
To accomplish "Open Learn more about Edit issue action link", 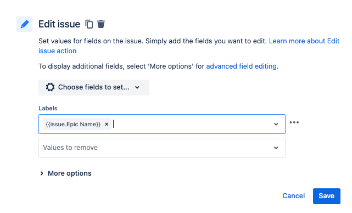I will pyautogui.click(x=189, y=46).
